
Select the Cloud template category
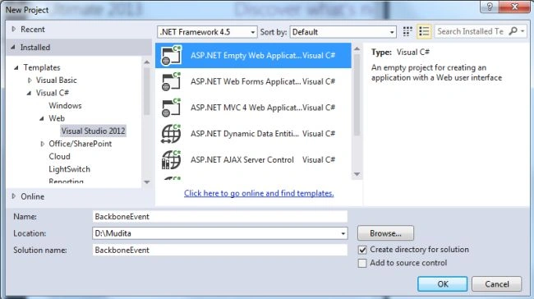(x=60, y=157)
